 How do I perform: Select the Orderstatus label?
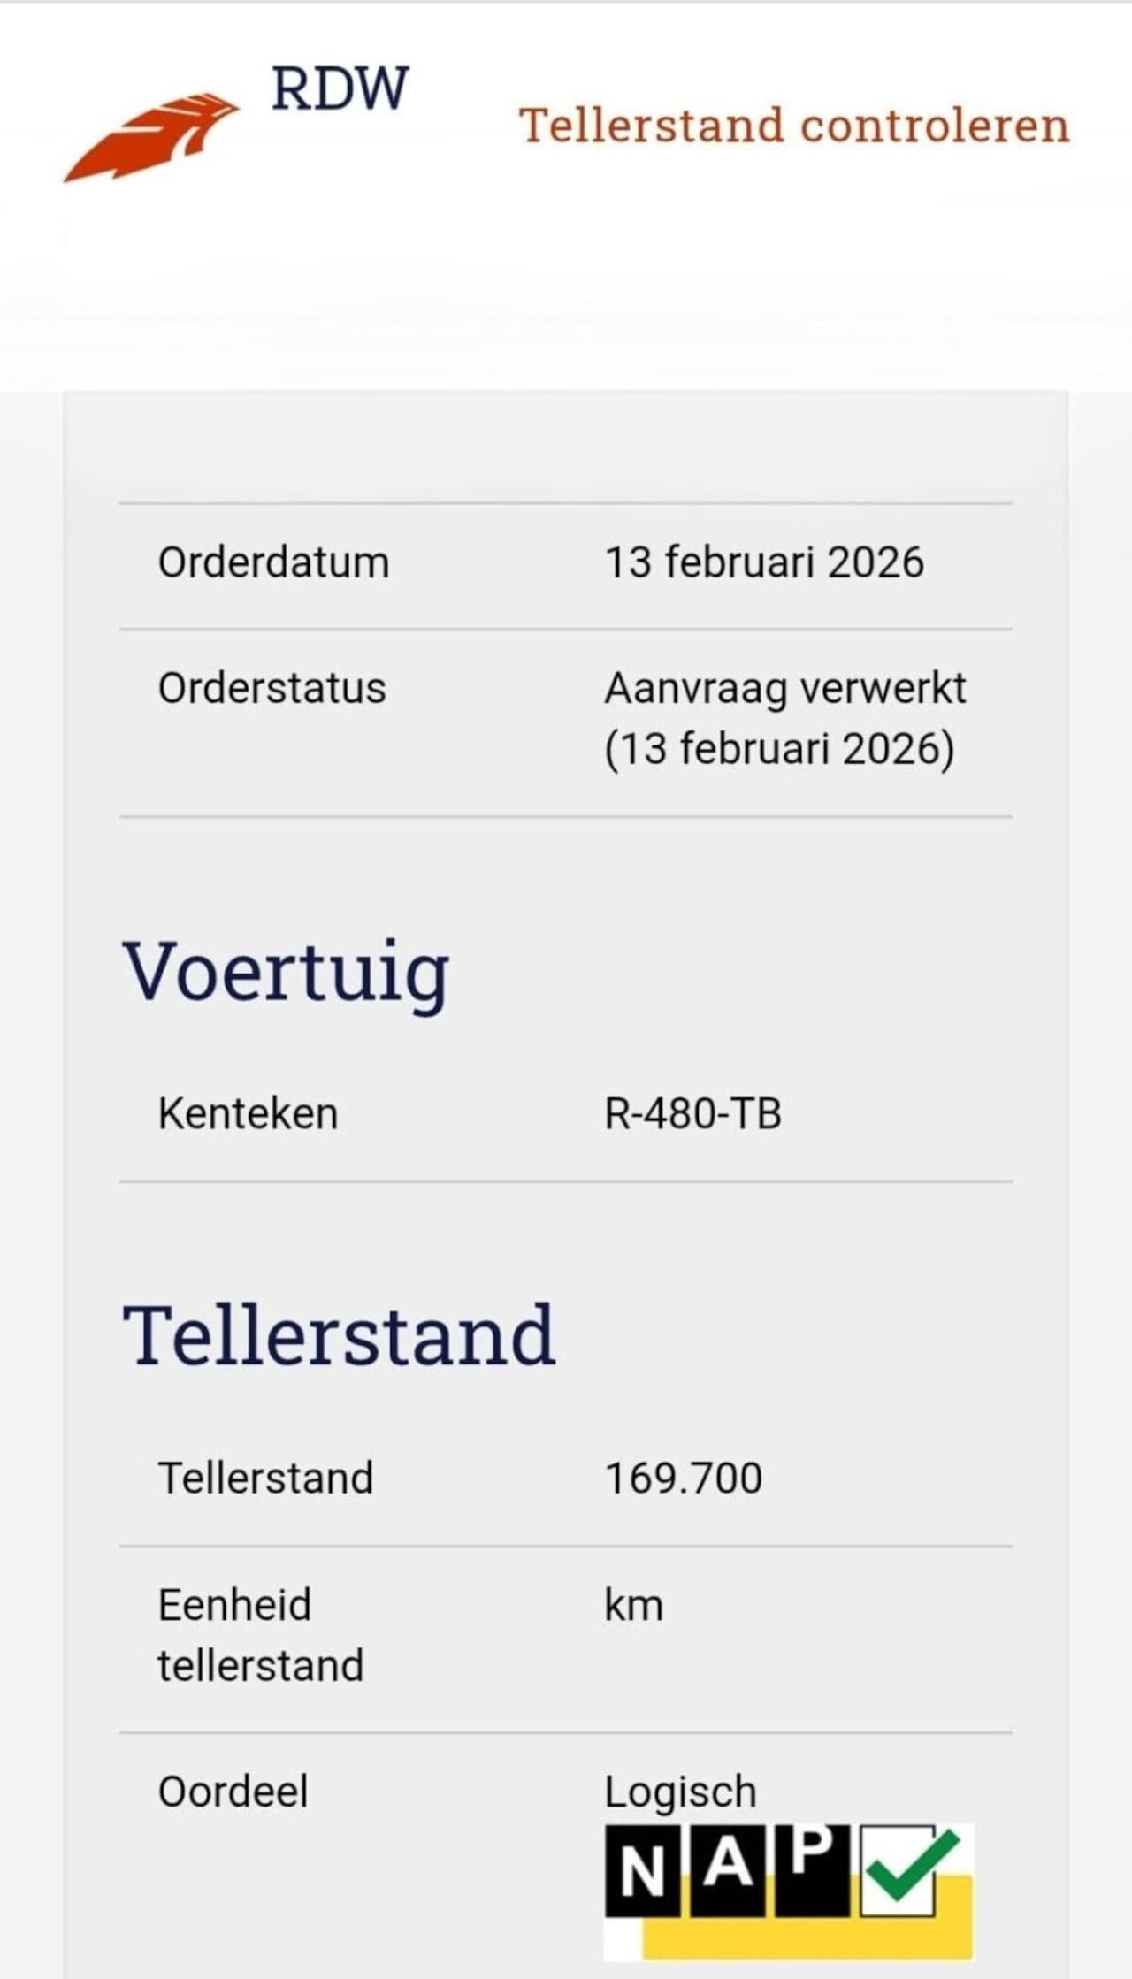(x=272, y=688)
